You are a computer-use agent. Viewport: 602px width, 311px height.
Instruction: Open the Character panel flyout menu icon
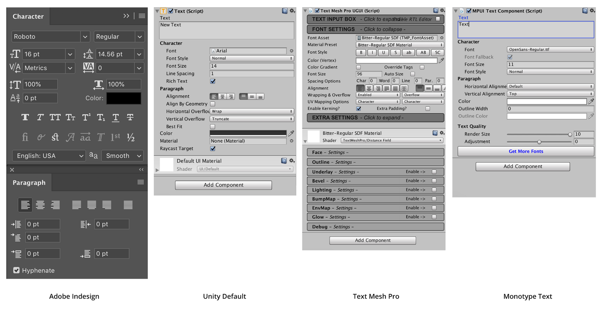pyautogui.click(x=142, y=16)
